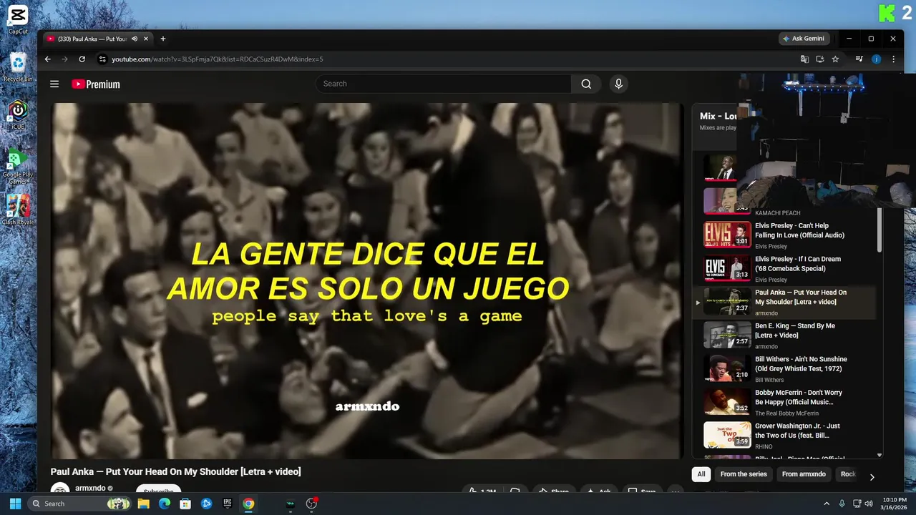Open CapCut desktop shortcut
916x515 pixels.
point(18,19)
